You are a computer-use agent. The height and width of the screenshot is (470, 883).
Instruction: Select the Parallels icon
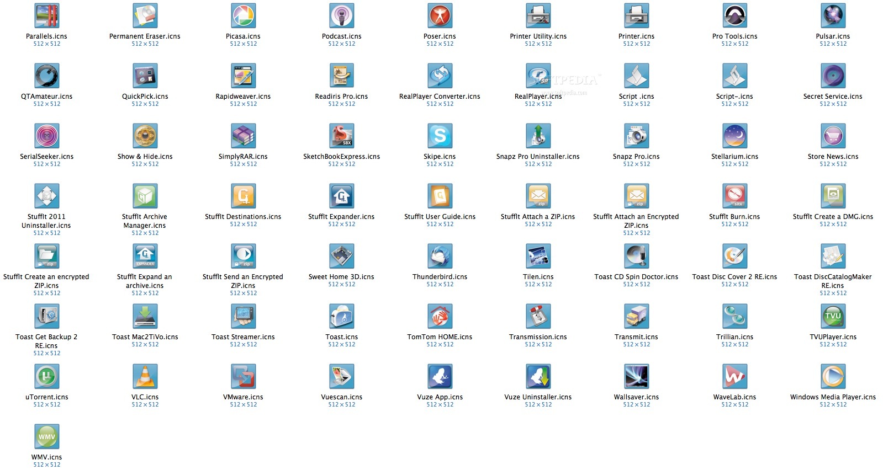click(x=47, y=16)
